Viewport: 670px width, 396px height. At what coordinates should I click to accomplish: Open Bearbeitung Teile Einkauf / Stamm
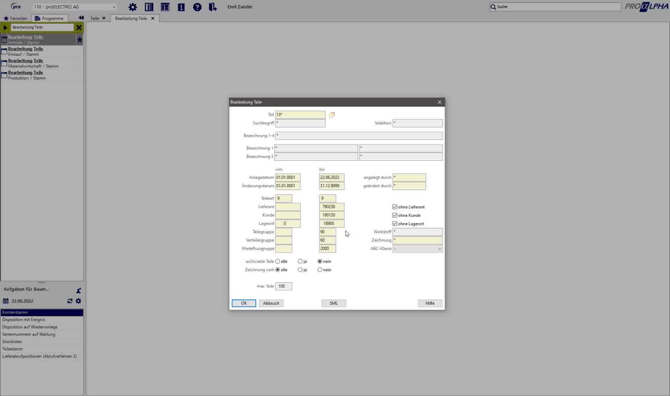point(41,51)
